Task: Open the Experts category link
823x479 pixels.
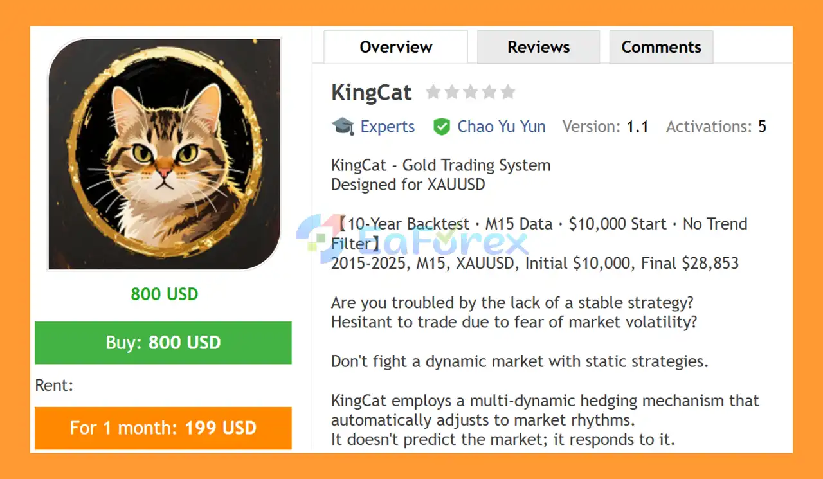Action: click(387, 127)
